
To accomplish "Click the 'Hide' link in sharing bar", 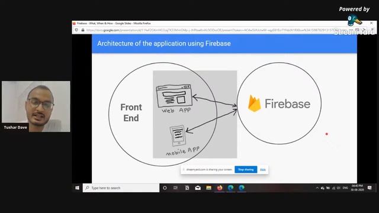I will tap(263, 170).
